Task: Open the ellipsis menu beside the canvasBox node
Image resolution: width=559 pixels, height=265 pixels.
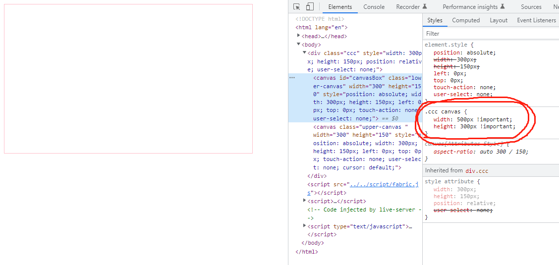Action: (292, 77)
